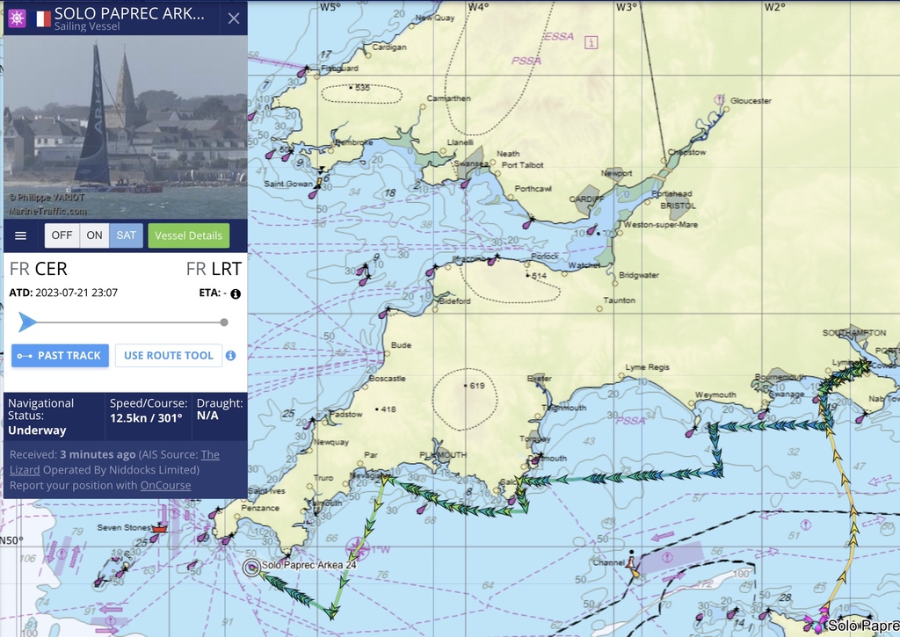Select the purple vessel marker near Swanage
The width and height of the screenshot is (900, 637).
[x=764, y=413]
